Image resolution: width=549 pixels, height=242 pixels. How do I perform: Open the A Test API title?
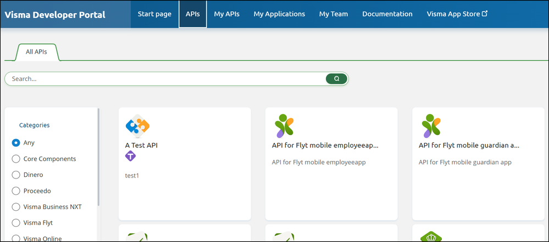141,146
